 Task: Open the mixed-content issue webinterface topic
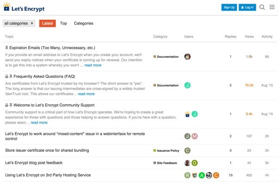pos(75,136)
